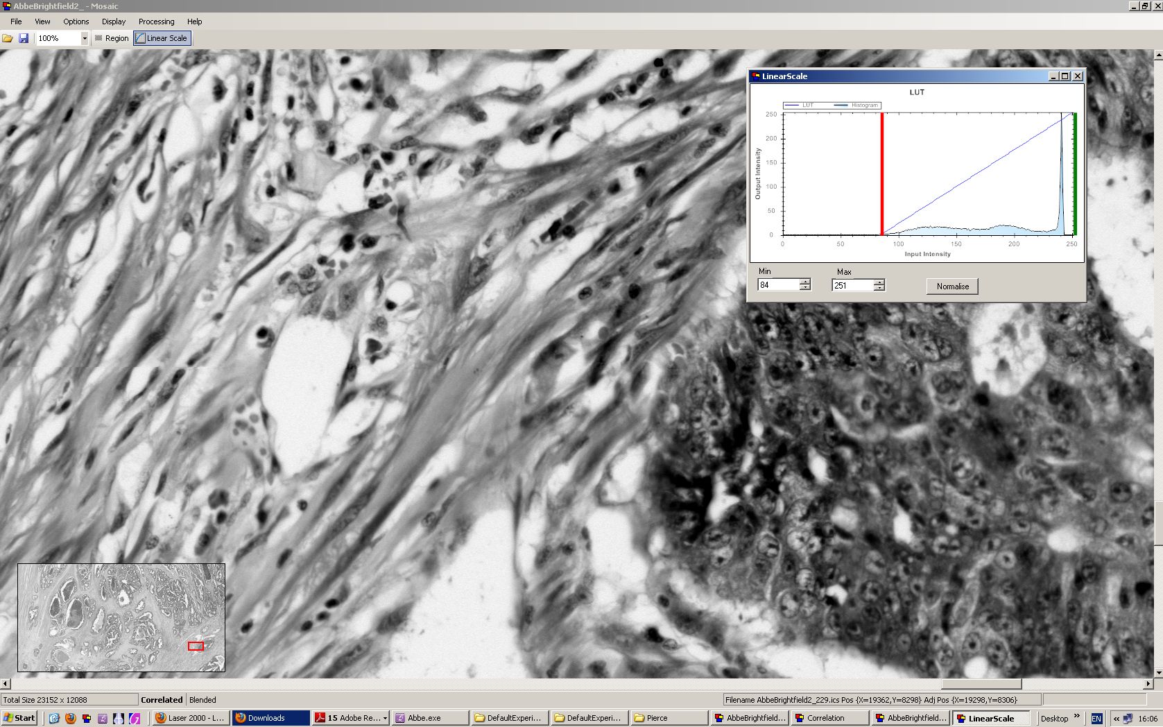Click the Start button on taskbar
The width and height of the screenshot is (1163, 727).
point(19,718)
